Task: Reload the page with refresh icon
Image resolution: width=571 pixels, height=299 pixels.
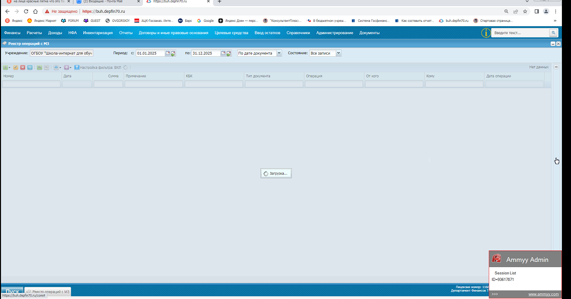Action: 26,11
